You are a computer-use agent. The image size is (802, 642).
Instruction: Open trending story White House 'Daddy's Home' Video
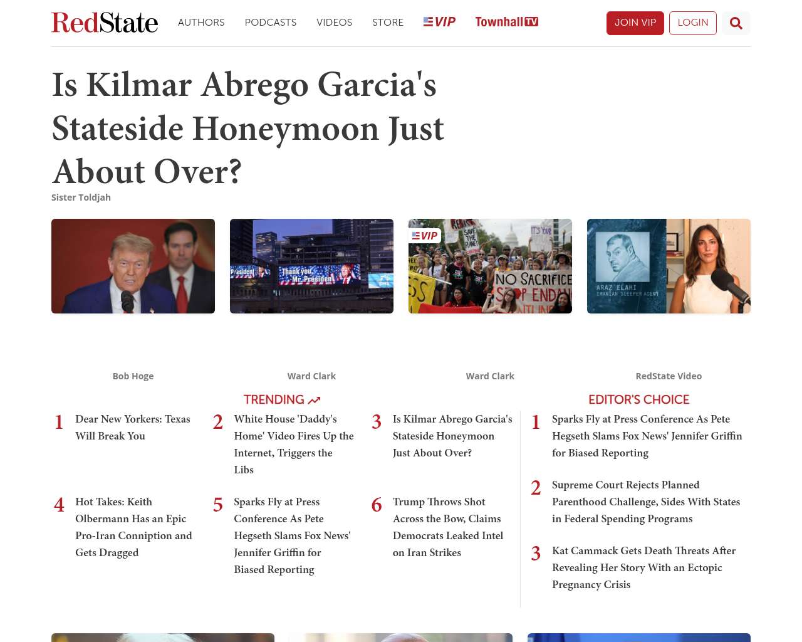coord(294,445)
